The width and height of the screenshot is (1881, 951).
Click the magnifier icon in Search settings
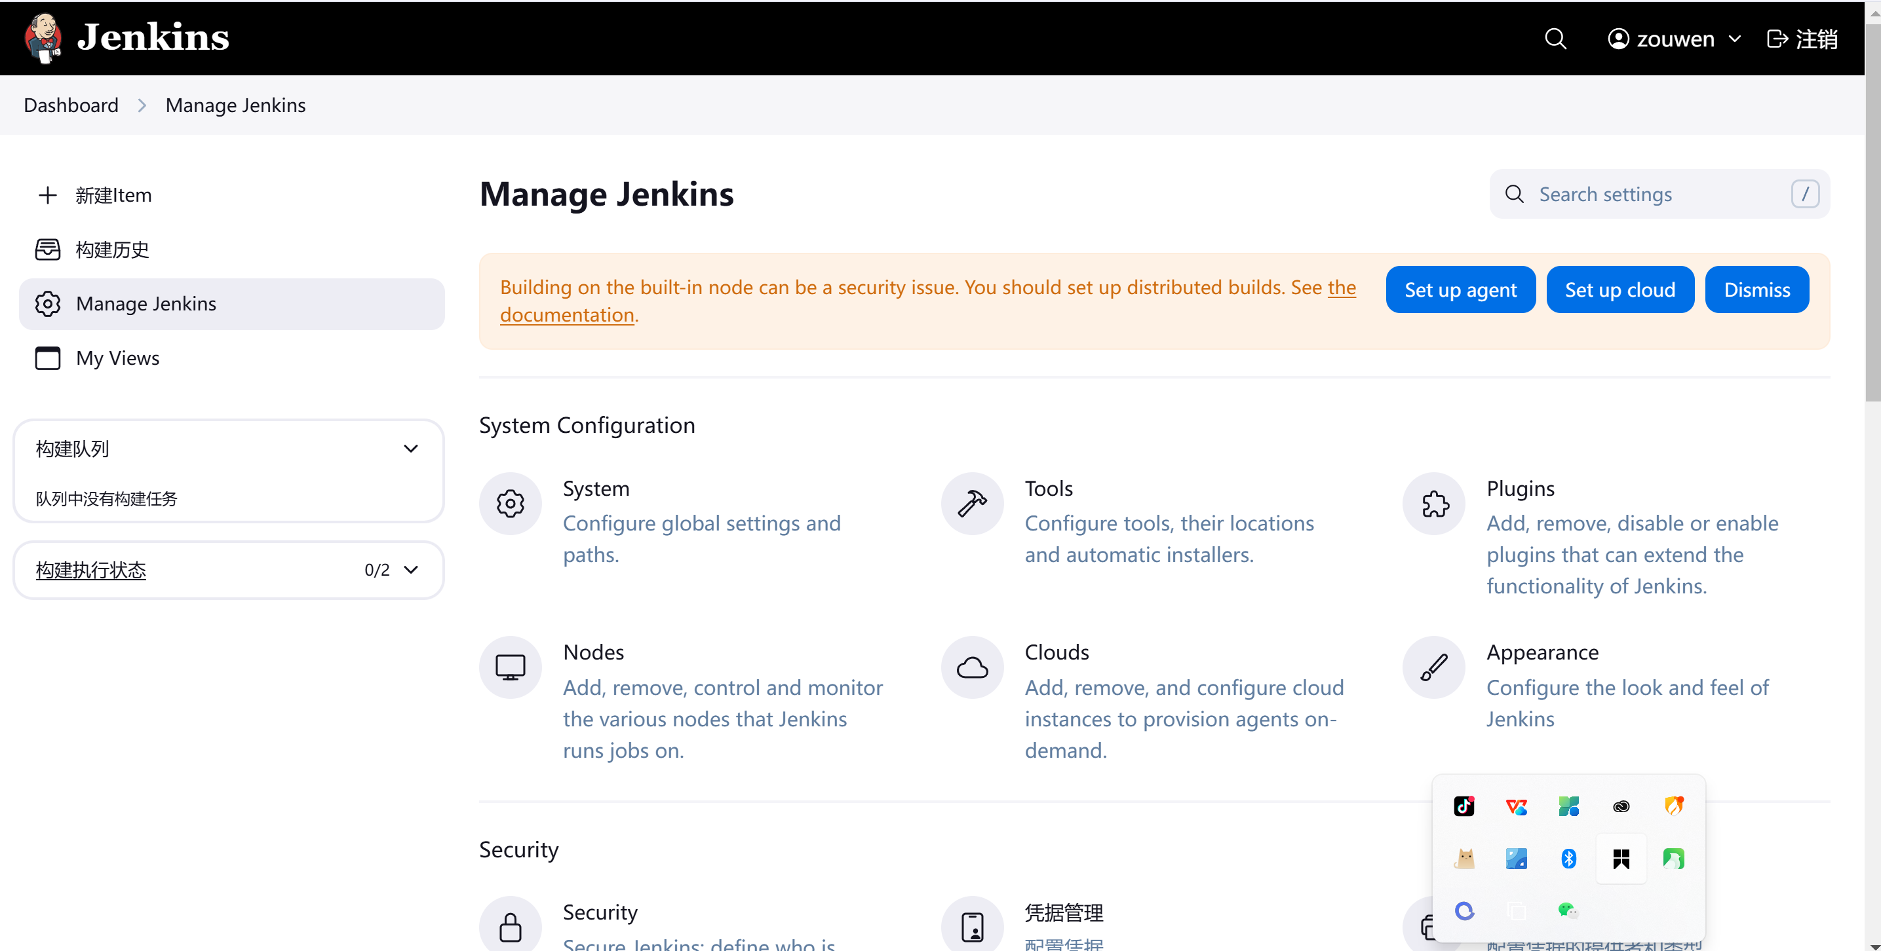(x=1515, y=194)
